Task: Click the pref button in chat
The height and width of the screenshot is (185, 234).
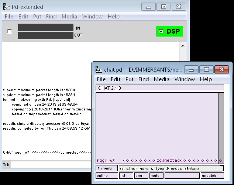Action: [141, 176]
